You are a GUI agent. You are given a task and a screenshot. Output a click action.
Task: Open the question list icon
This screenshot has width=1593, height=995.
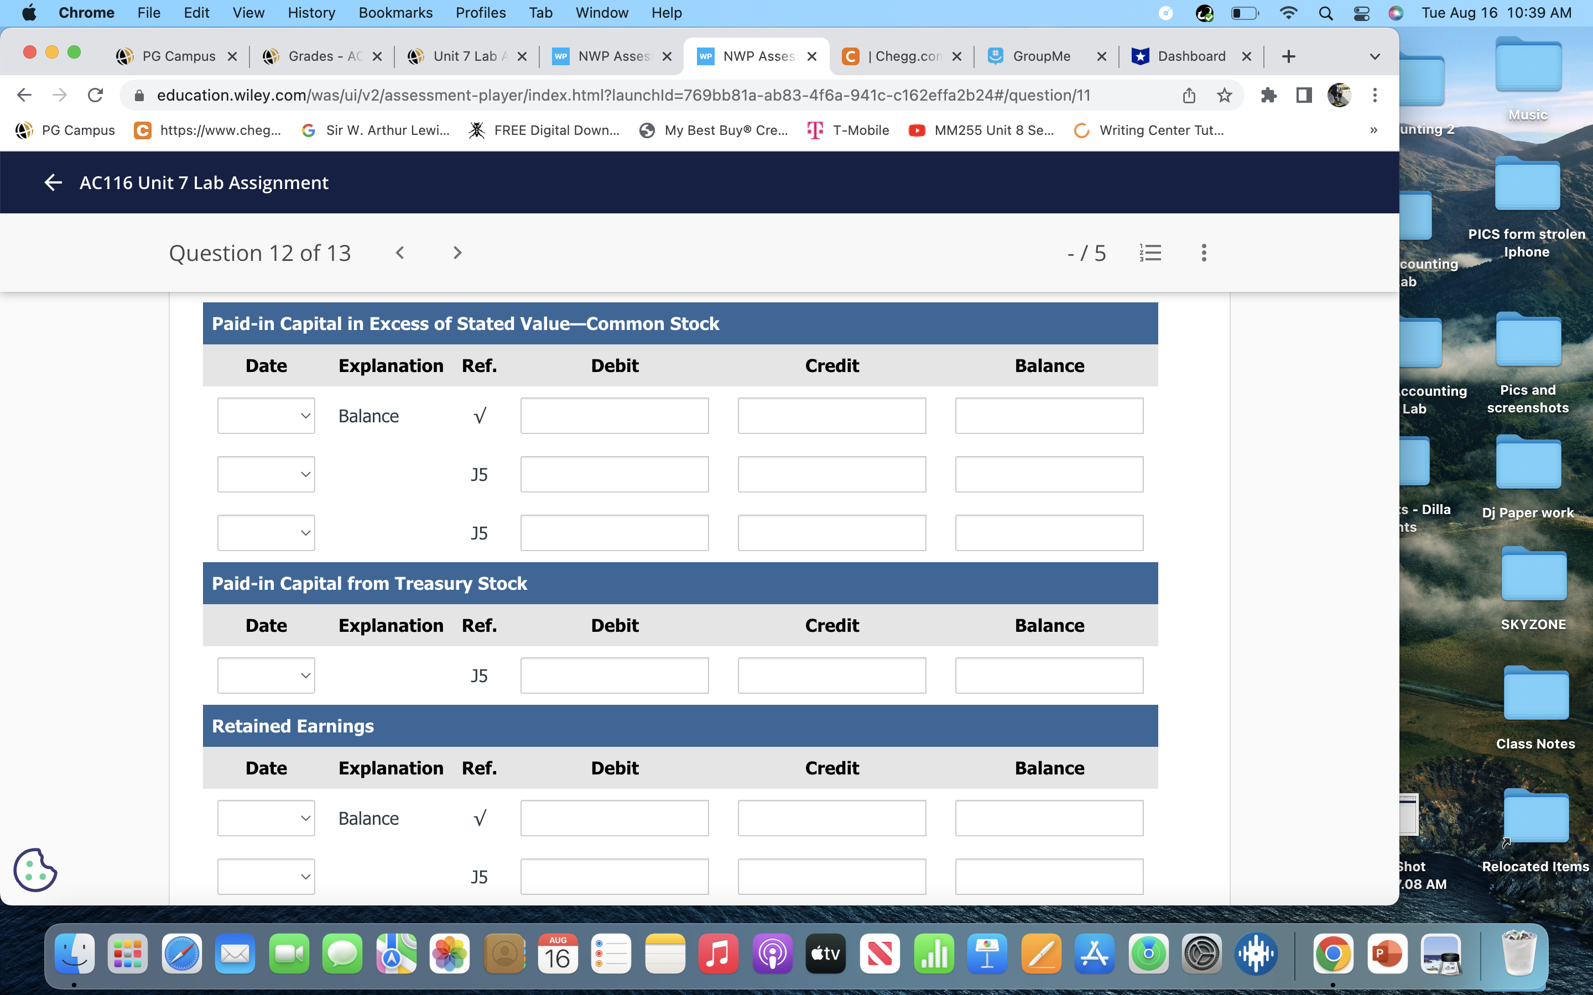point(1150,253)
